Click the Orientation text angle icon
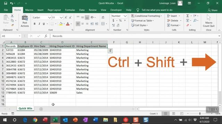The image size is (222, 124). [92, 17]
